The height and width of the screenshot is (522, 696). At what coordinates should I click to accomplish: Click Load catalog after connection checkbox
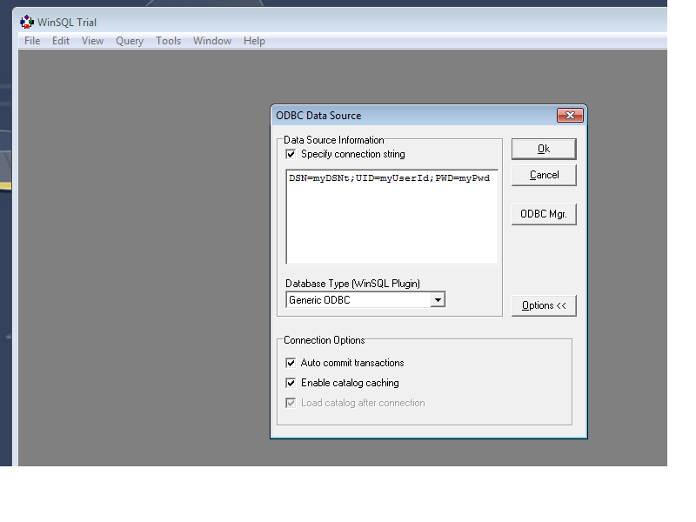[x=291, y=403]
